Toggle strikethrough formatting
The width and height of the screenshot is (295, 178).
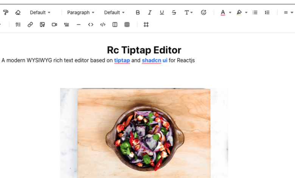[174, 12]
